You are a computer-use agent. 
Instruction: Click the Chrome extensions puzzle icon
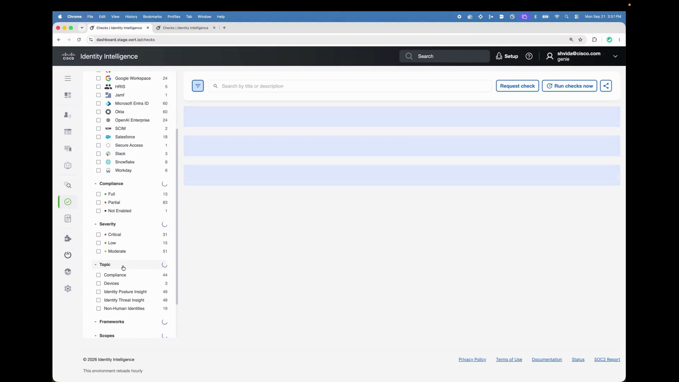tap(594, 40)
